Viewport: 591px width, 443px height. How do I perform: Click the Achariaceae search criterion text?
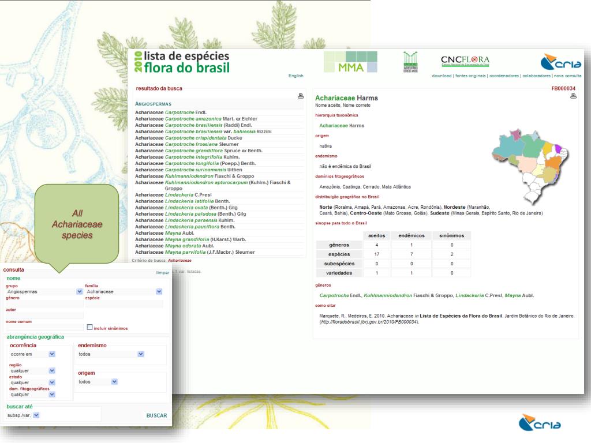(x=179, y=260)
